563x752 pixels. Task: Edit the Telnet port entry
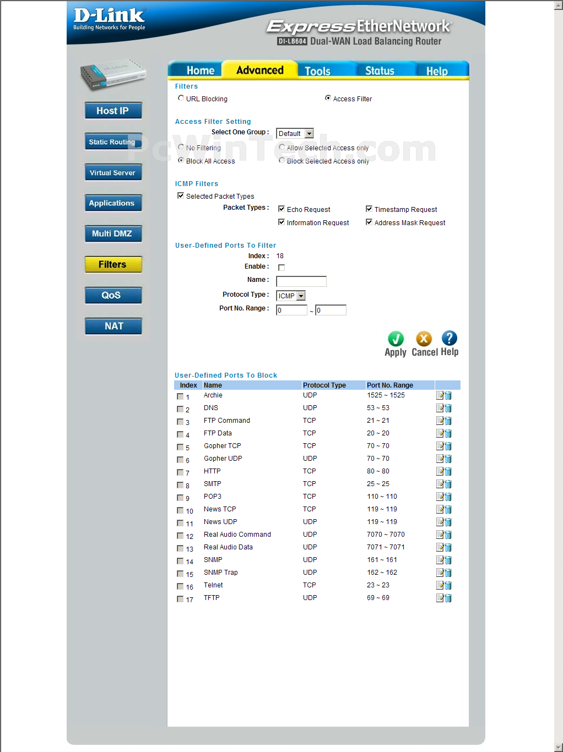[440, 585]
